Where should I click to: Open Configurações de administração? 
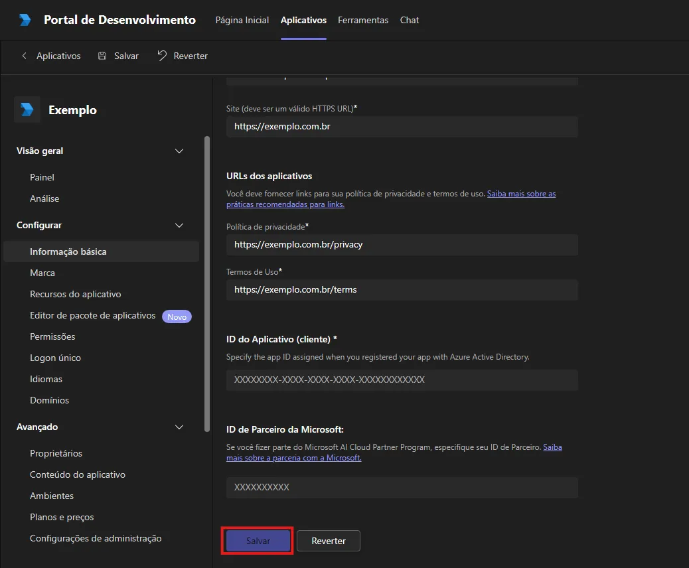tap(96, 539)
